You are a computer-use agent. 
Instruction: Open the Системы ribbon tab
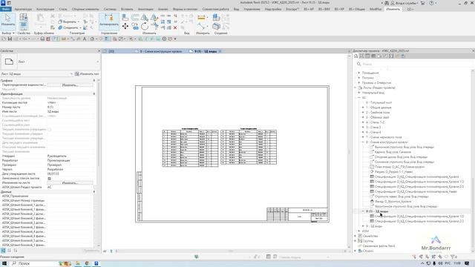coord(110,9)
